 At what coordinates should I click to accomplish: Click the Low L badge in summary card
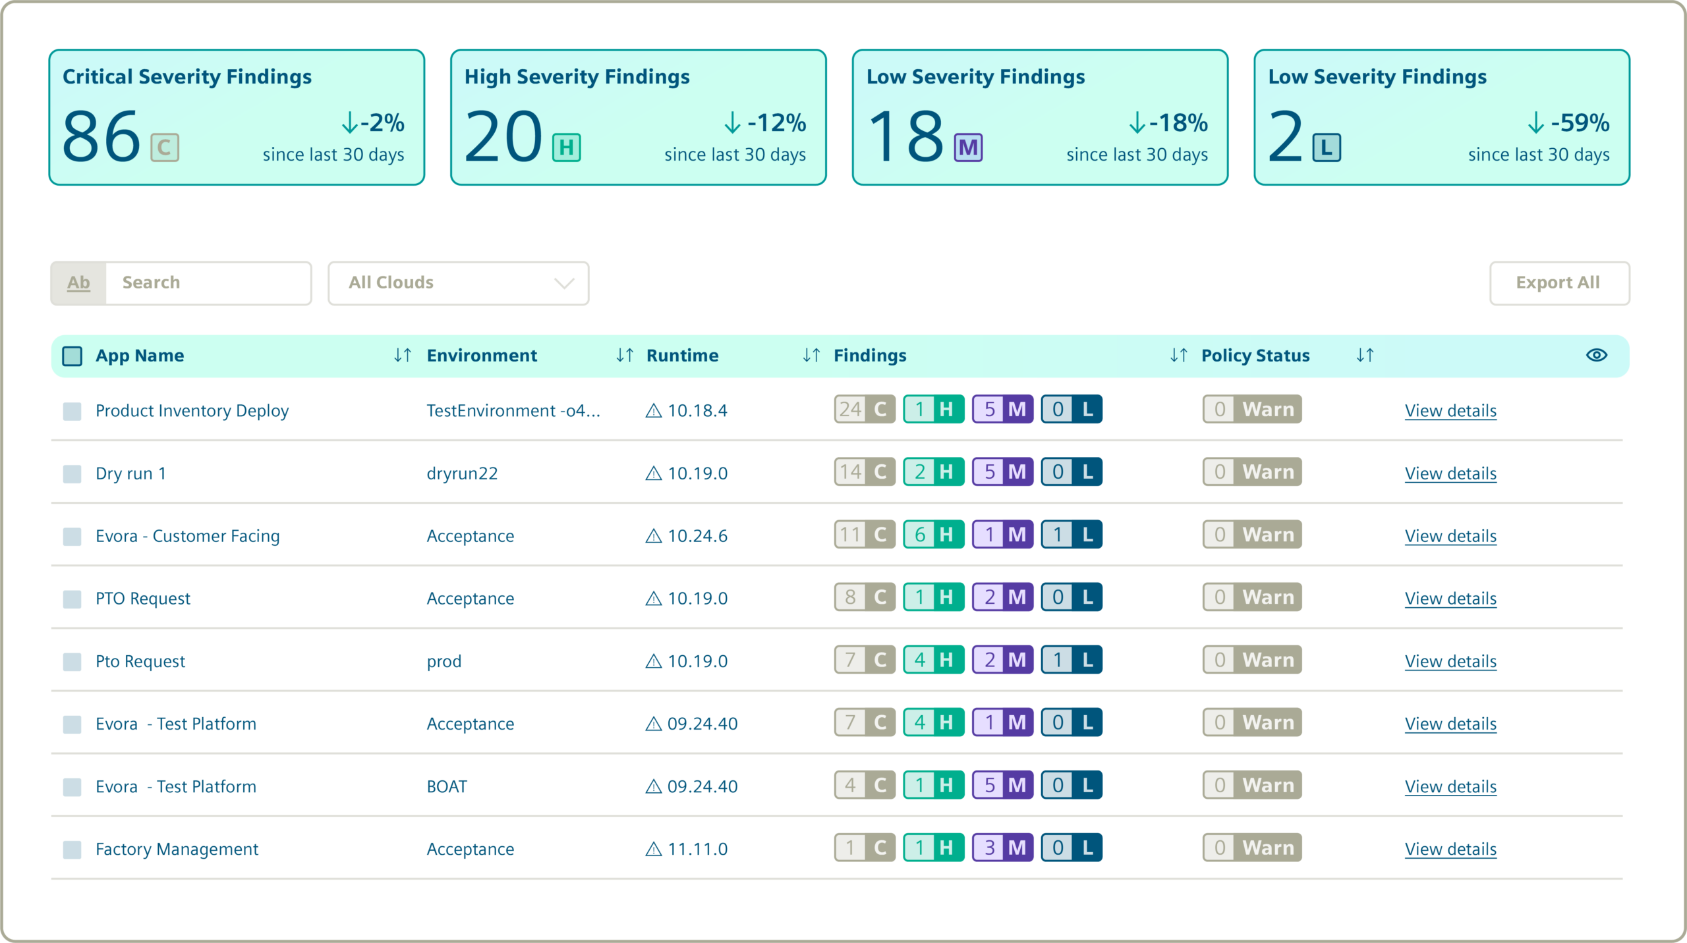coord(1327,147)
